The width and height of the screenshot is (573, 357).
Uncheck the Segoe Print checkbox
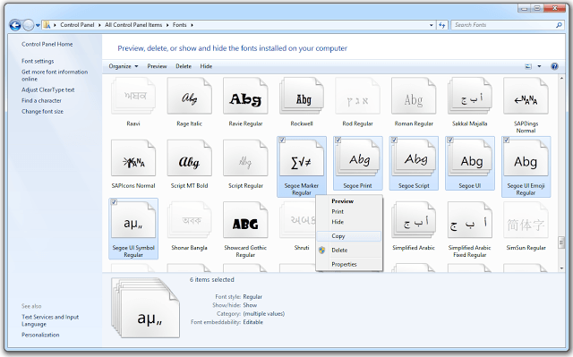(338, 140)
